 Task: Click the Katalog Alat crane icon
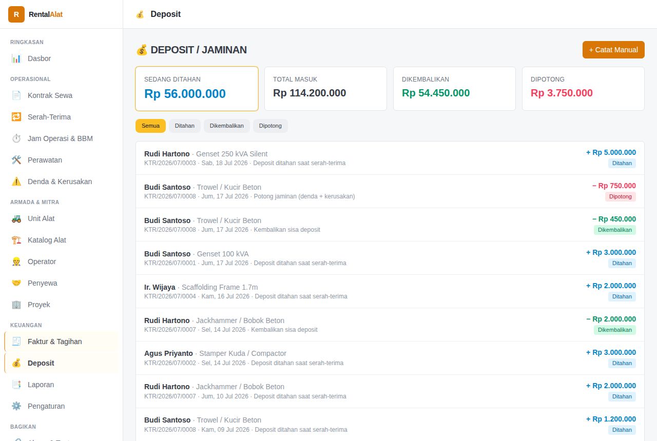click(x=16, y=240)
